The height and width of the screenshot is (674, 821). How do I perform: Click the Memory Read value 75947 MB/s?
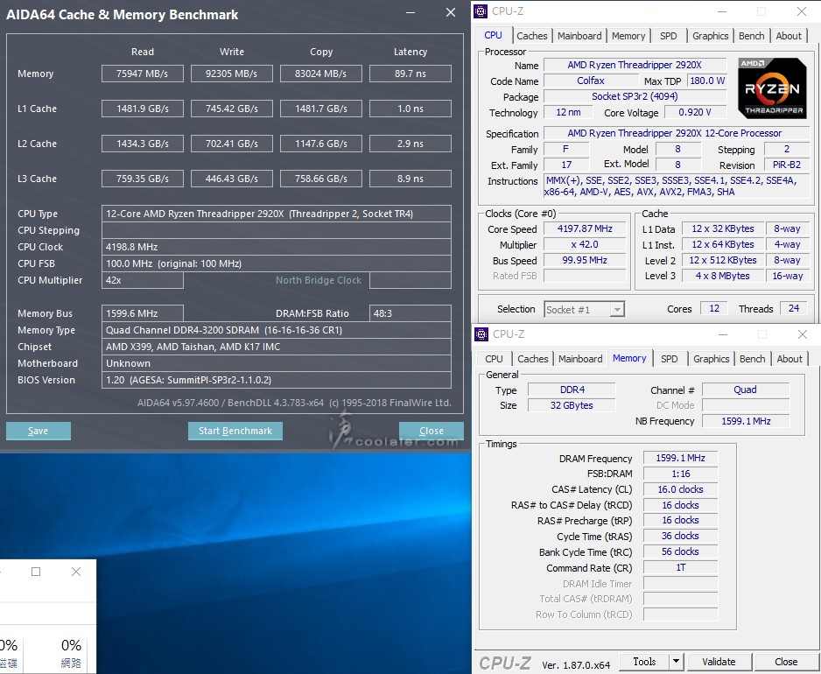(x=143, y=74)
